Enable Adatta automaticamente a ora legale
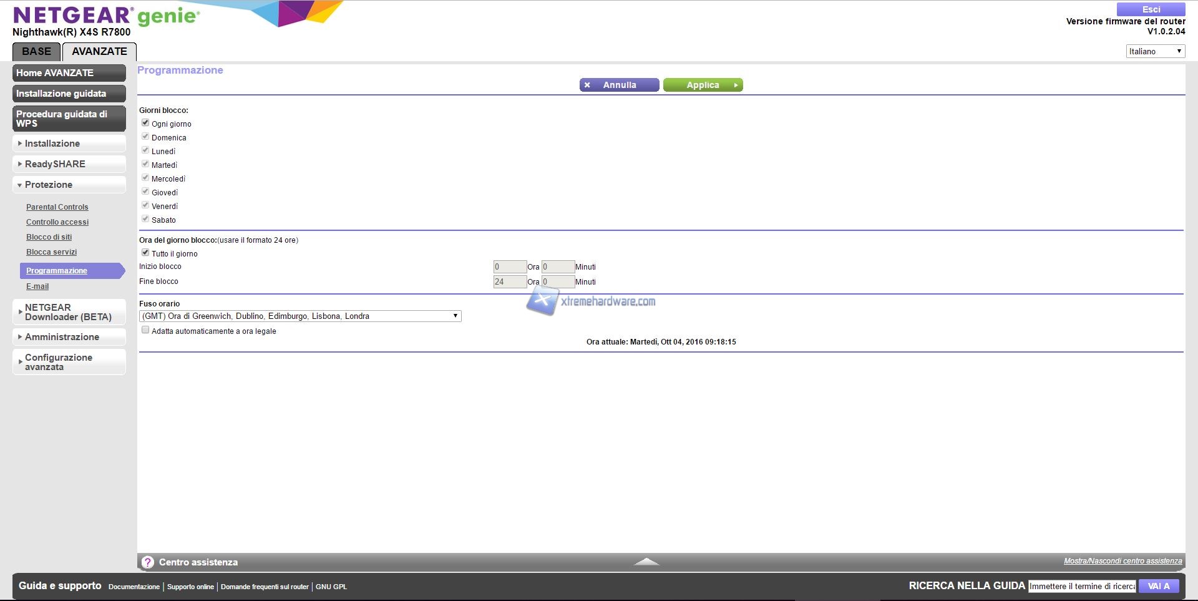This screenshot has height=601, width=1198. point(145,330)
